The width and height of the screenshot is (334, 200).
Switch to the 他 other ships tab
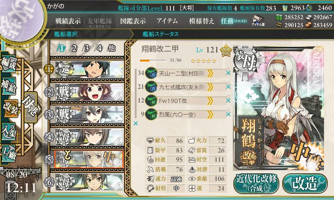[x=111, y=48]
